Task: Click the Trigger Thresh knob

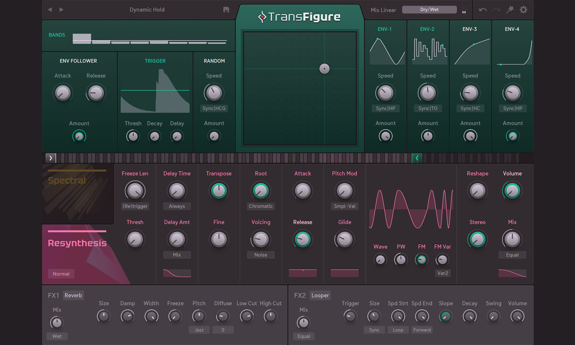Action: (x=133, y=136)
